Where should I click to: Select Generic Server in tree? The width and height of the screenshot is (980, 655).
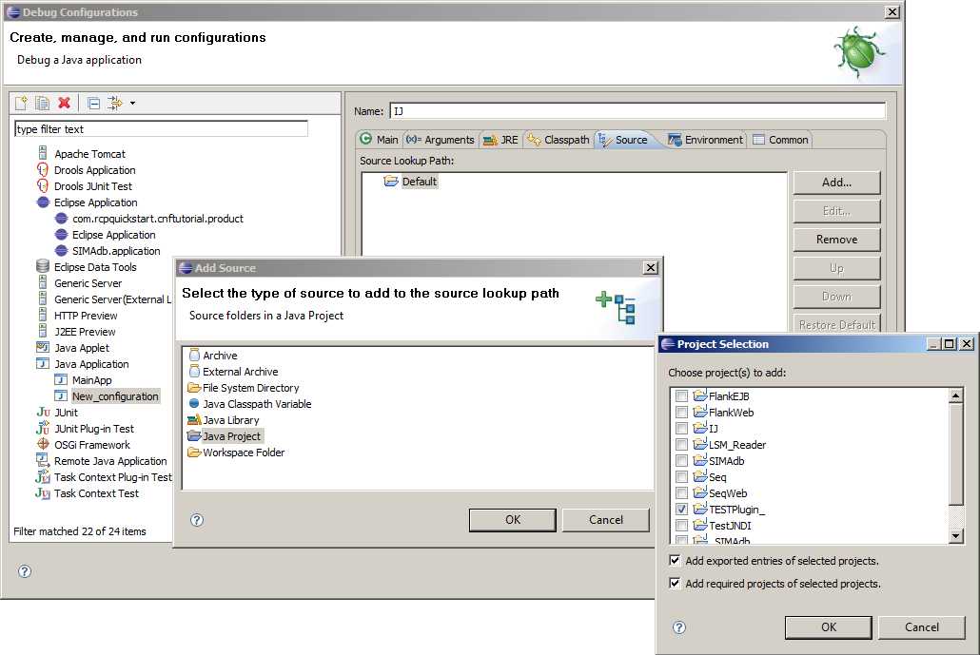coord(88,283)
